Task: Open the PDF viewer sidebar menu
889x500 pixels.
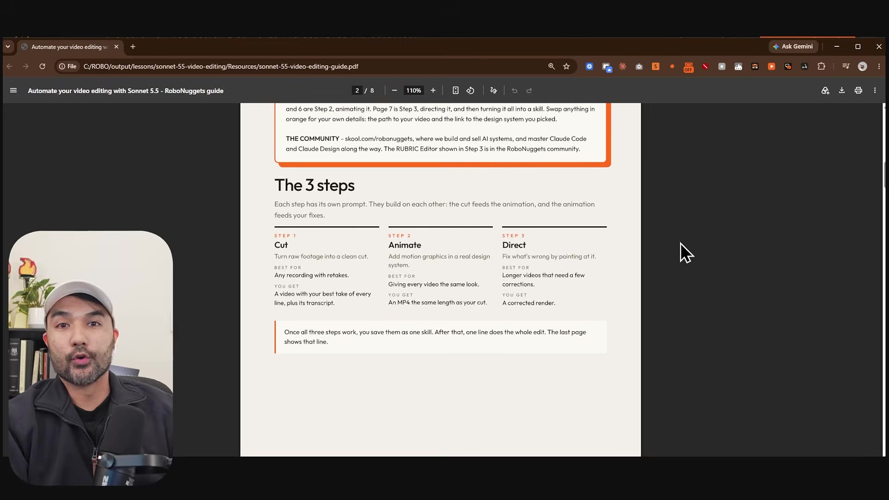Action: click(13, 90)
